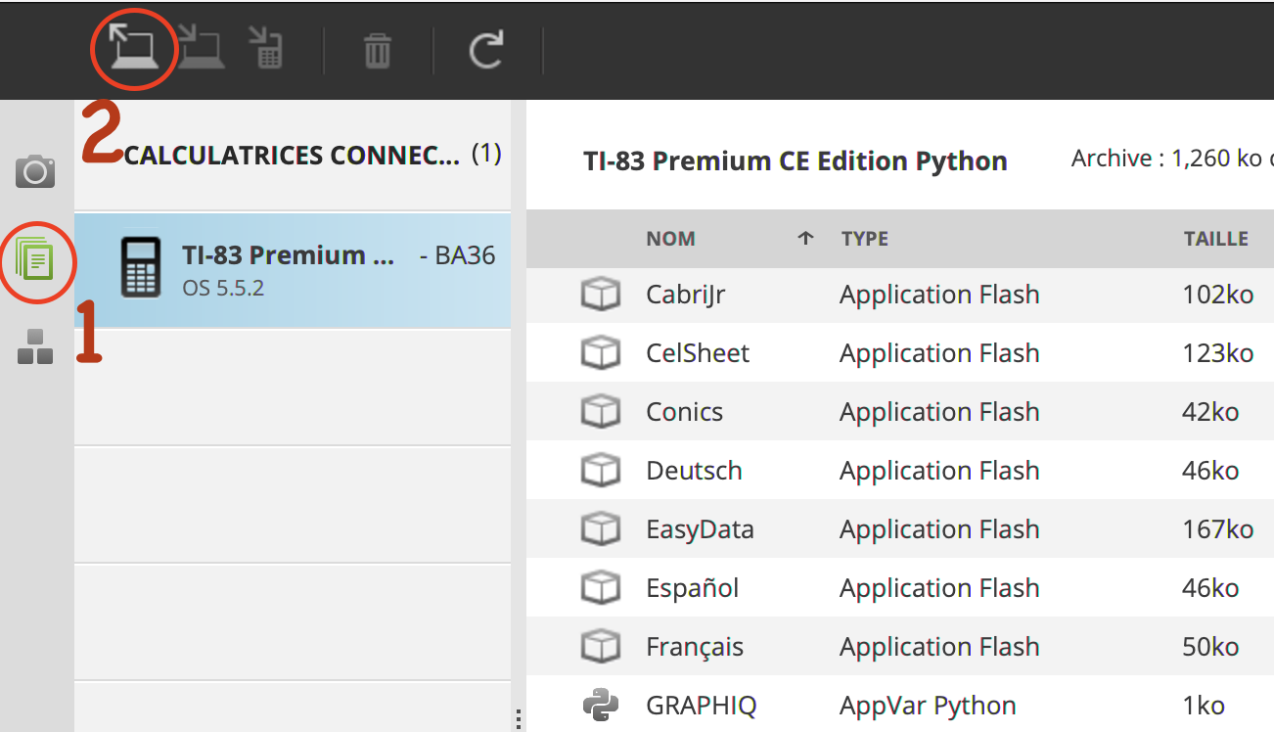This screenshot has height=732, width=1274.
Task: Click the AppVar Python type cell
Action: click(928, 707)
